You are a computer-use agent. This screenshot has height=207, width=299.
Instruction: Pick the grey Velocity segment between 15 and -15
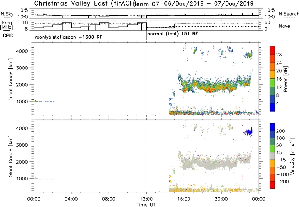click(x=272, y=156)
